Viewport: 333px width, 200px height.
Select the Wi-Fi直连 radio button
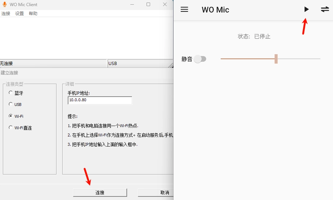click(x=10, y=127)
